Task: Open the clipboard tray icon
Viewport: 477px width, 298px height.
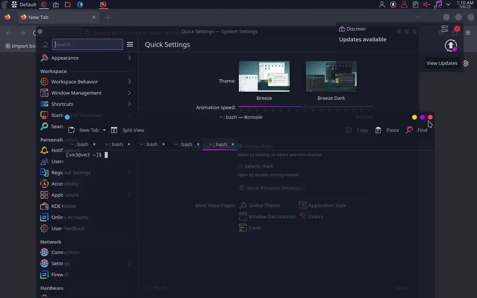Action: 416,4
